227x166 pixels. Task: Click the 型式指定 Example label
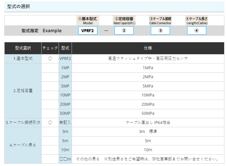(x=42, y=31)
